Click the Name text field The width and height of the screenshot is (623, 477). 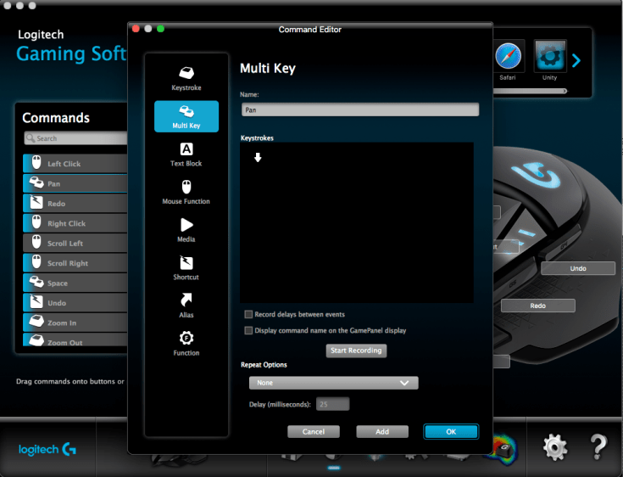[359, 109]
